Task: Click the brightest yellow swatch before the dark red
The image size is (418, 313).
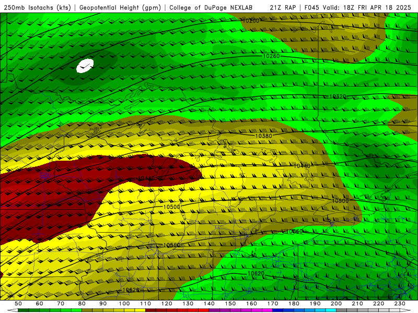Action: click(x=140, y=310)
